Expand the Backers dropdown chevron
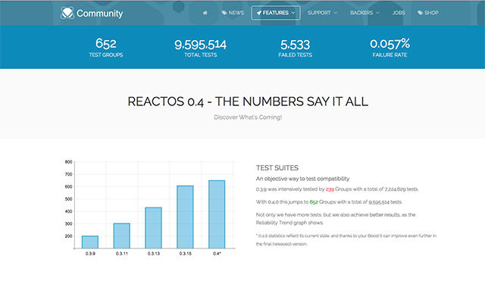485x284 pixels. [x=377, y=13]
